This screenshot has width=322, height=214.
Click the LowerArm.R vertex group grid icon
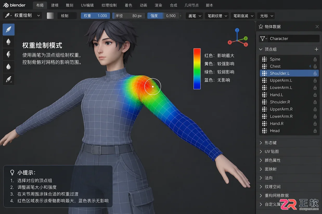pos(265,116)
